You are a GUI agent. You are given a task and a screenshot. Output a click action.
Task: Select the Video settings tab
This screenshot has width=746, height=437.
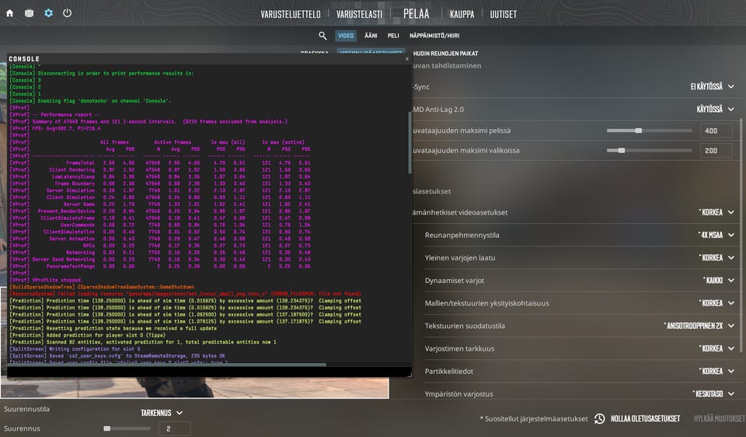(346, 36)
